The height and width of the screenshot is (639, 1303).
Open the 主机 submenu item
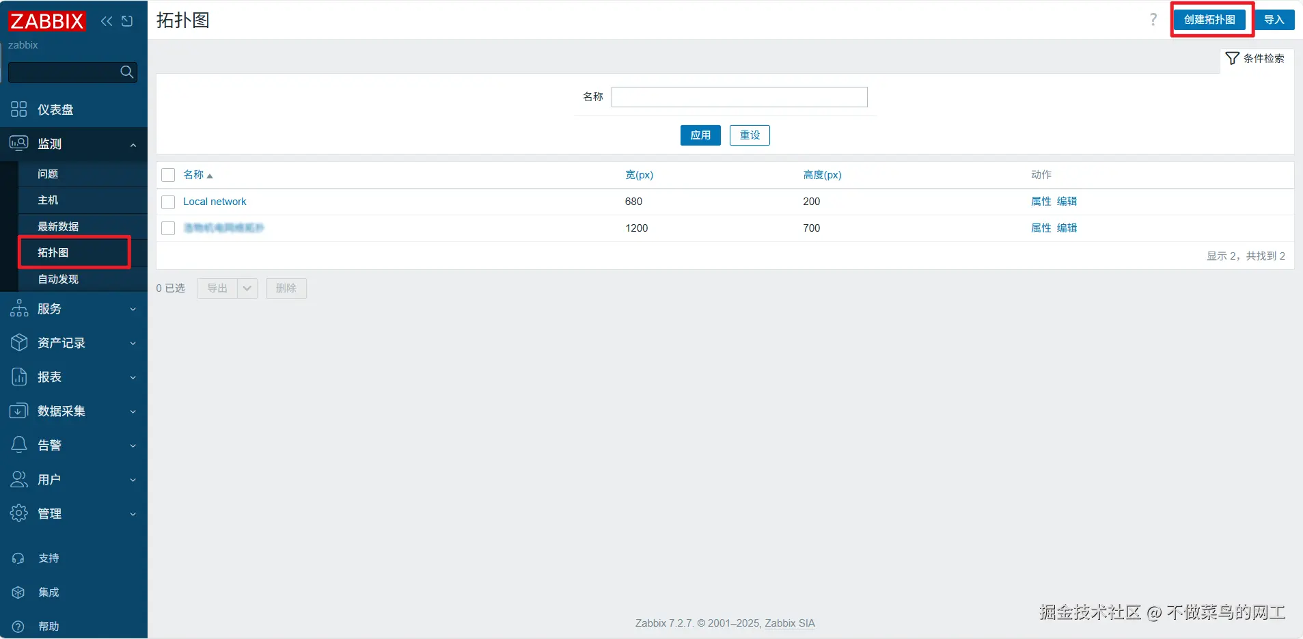point(48,200)
